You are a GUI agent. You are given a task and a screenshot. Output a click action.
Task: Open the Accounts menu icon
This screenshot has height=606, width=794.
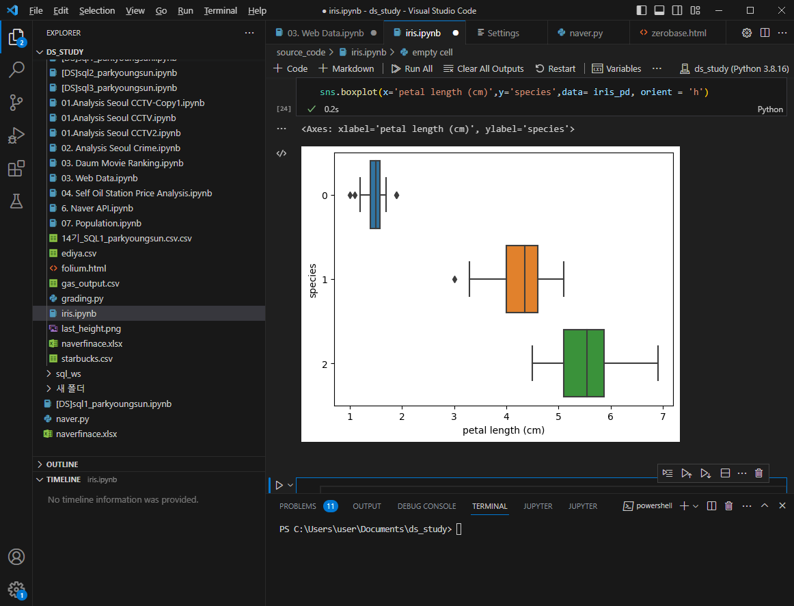tap(16, 557)
